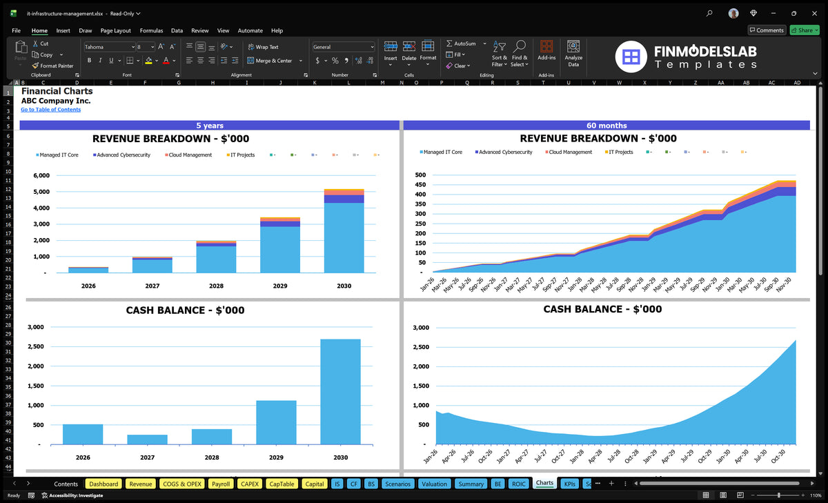The image size is (828, 503).
Task: Click the zoom slider in status bar
Action: (778, 495)
